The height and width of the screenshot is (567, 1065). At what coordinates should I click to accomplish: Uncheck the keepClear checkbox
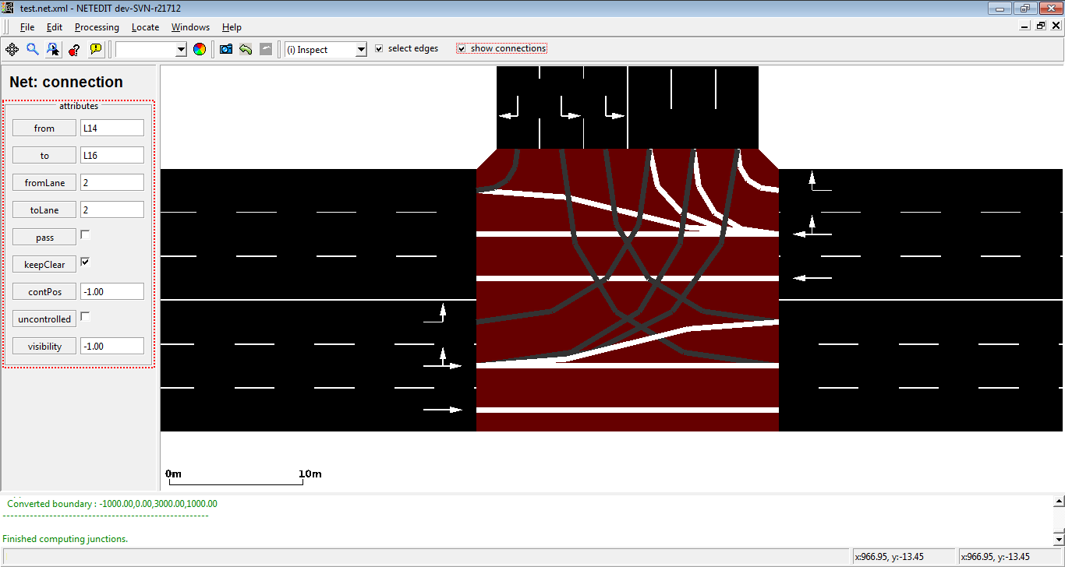(x=85, y=262)
